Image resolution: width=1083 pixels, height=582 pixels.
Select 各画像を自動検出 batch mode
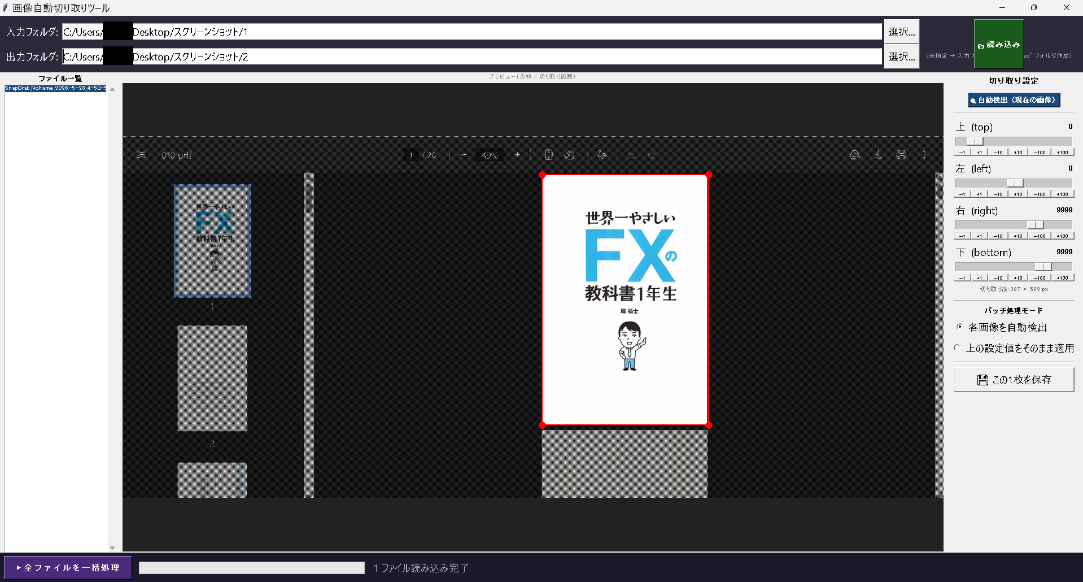pos(1002,327)
